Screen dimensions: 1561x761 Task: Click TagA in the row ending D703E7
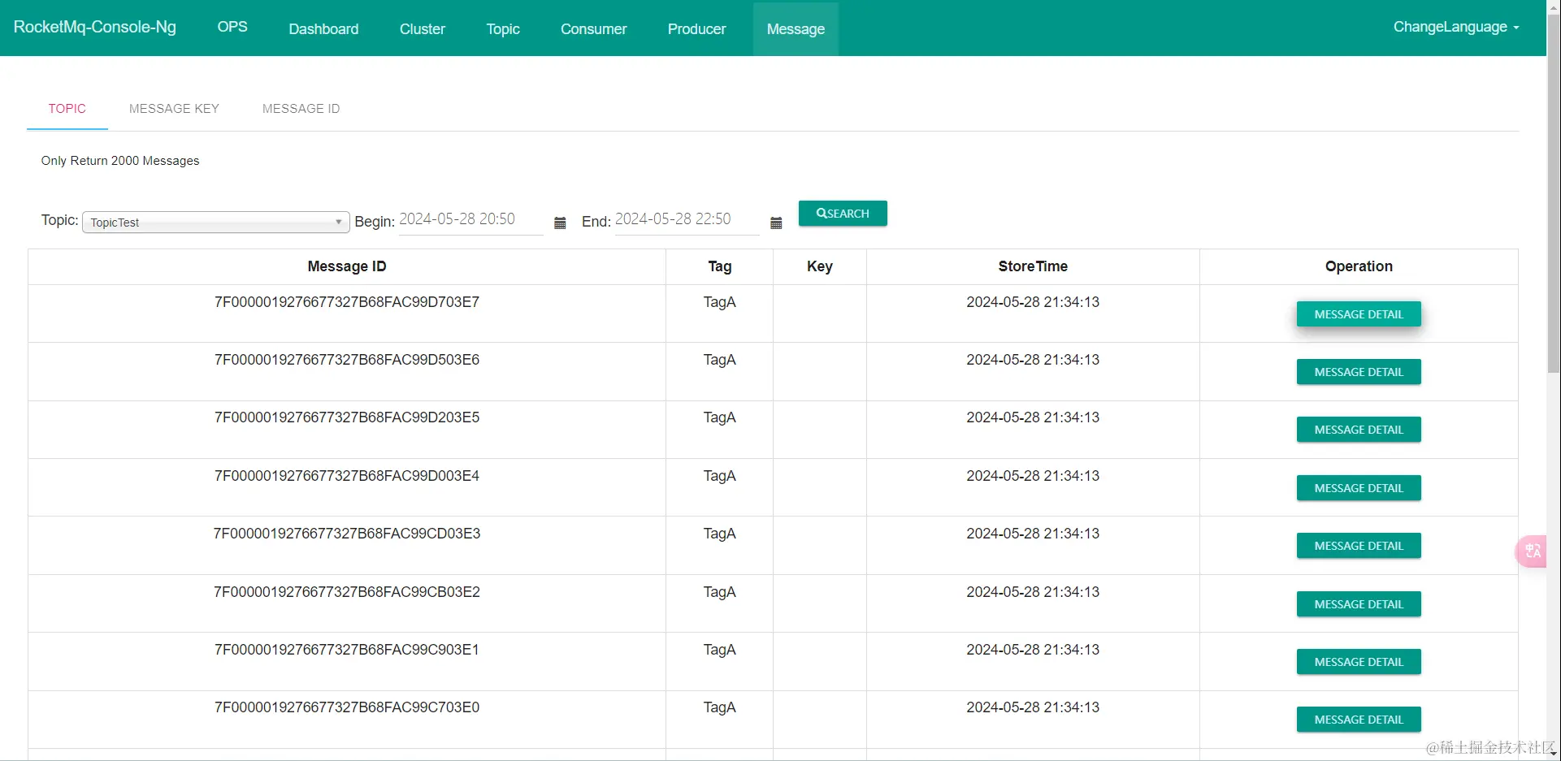click(720, 302)
